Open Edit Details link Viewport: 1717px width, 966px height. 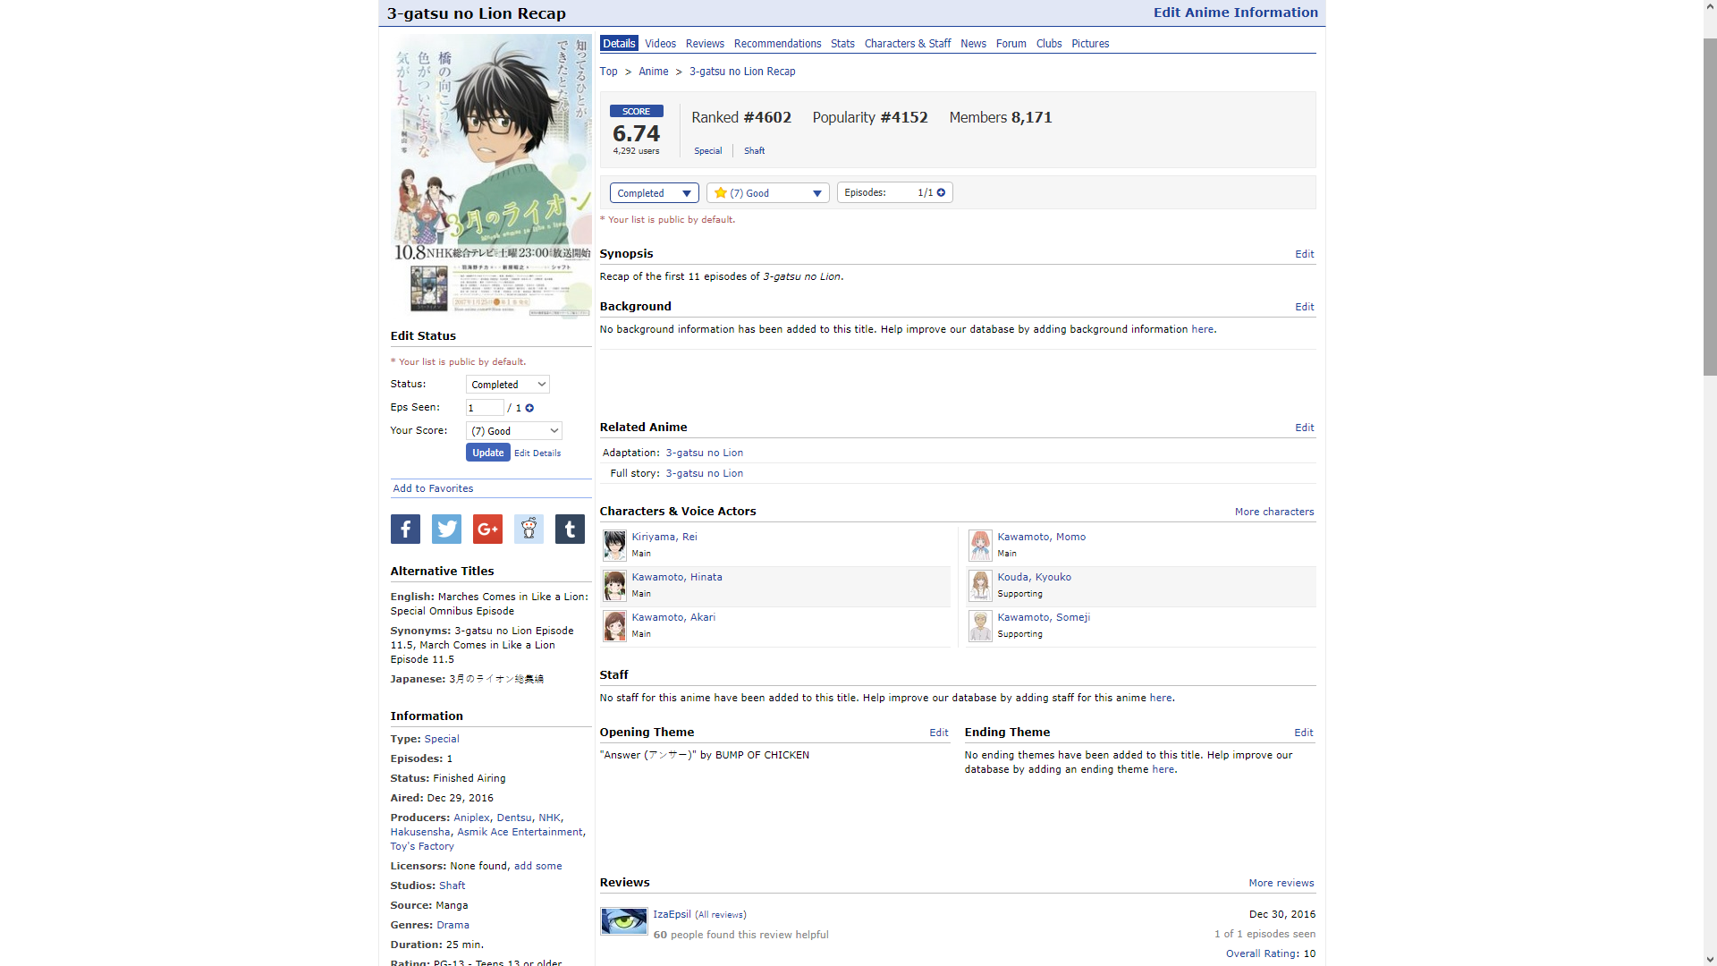pos(537,453)
